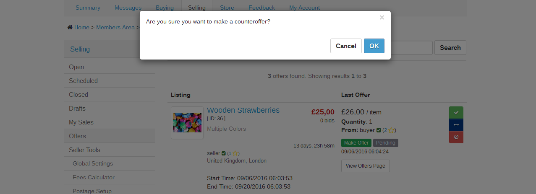Click the star icon beside the buyer's rating

point(391,130)
